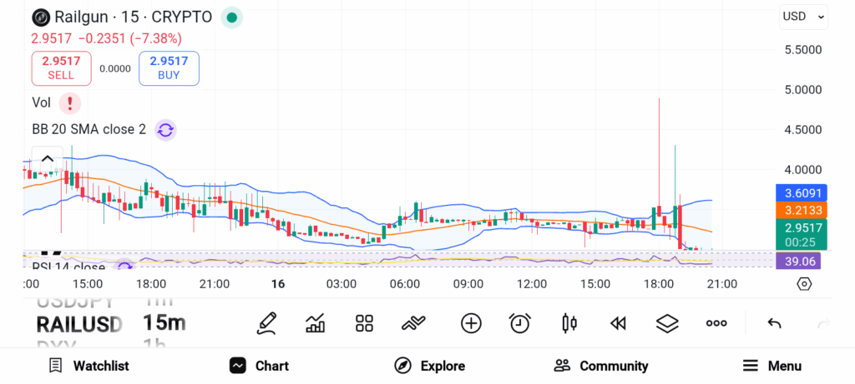Viewport: 855px width, 384px height.
Task: Open the chart settings hexagon icon
Action: click(804, 284)
